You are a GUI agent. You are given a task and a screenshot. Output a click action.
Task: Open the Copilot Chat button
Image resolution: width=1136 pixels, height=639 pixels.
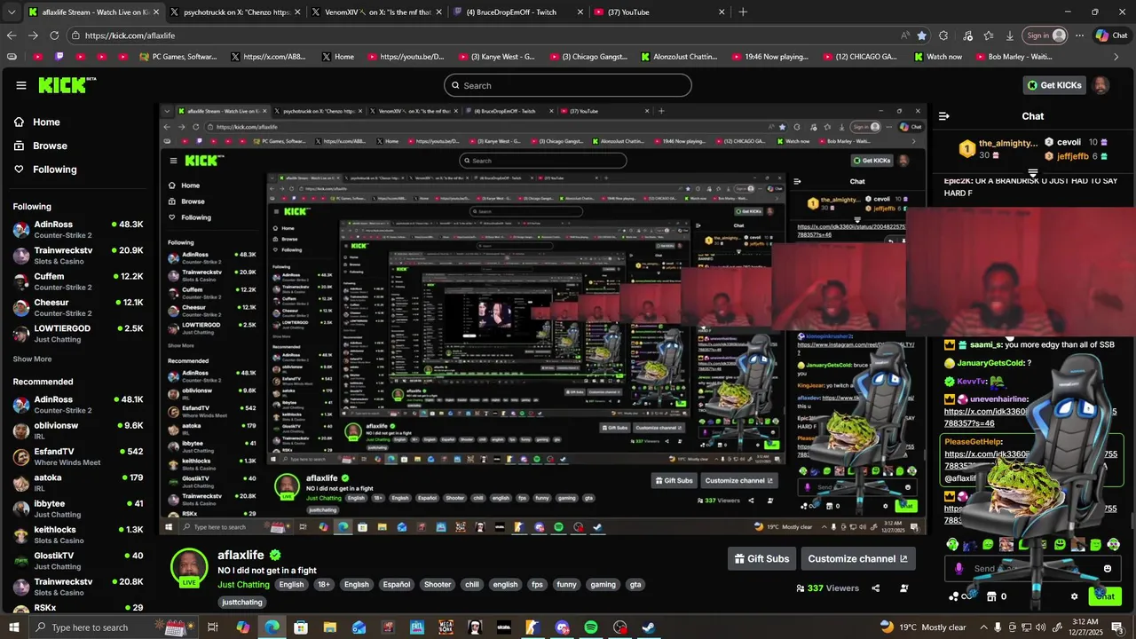click(1111, 35)
